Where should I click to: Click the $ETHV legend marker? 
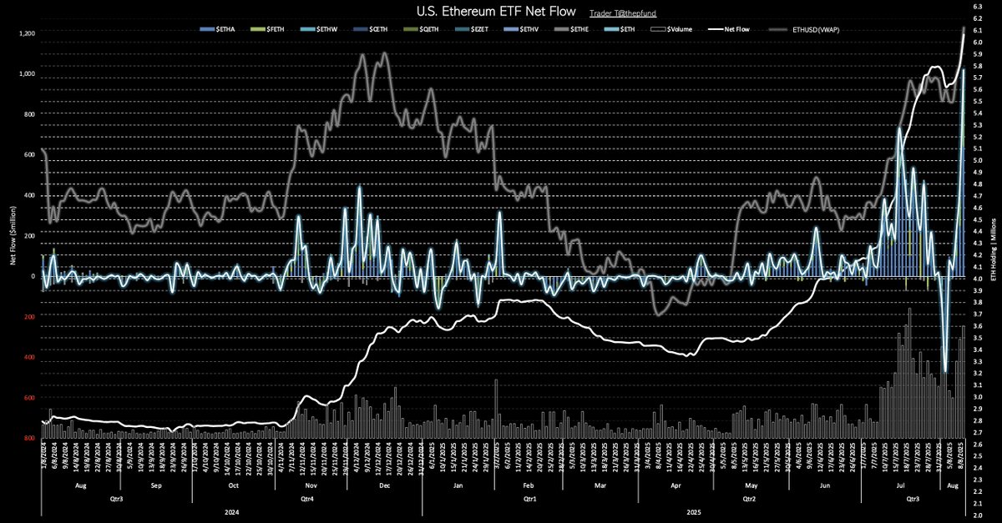click(x=511, y=28)
